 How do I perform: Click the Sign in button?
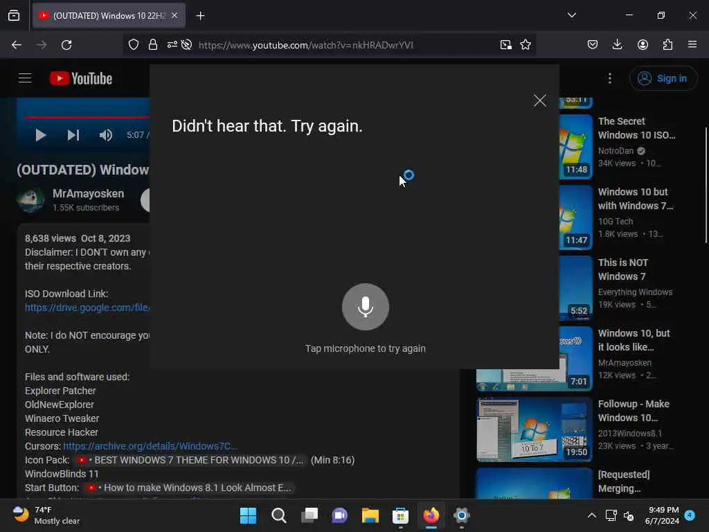pyautogui.click(x=663, y=78)
